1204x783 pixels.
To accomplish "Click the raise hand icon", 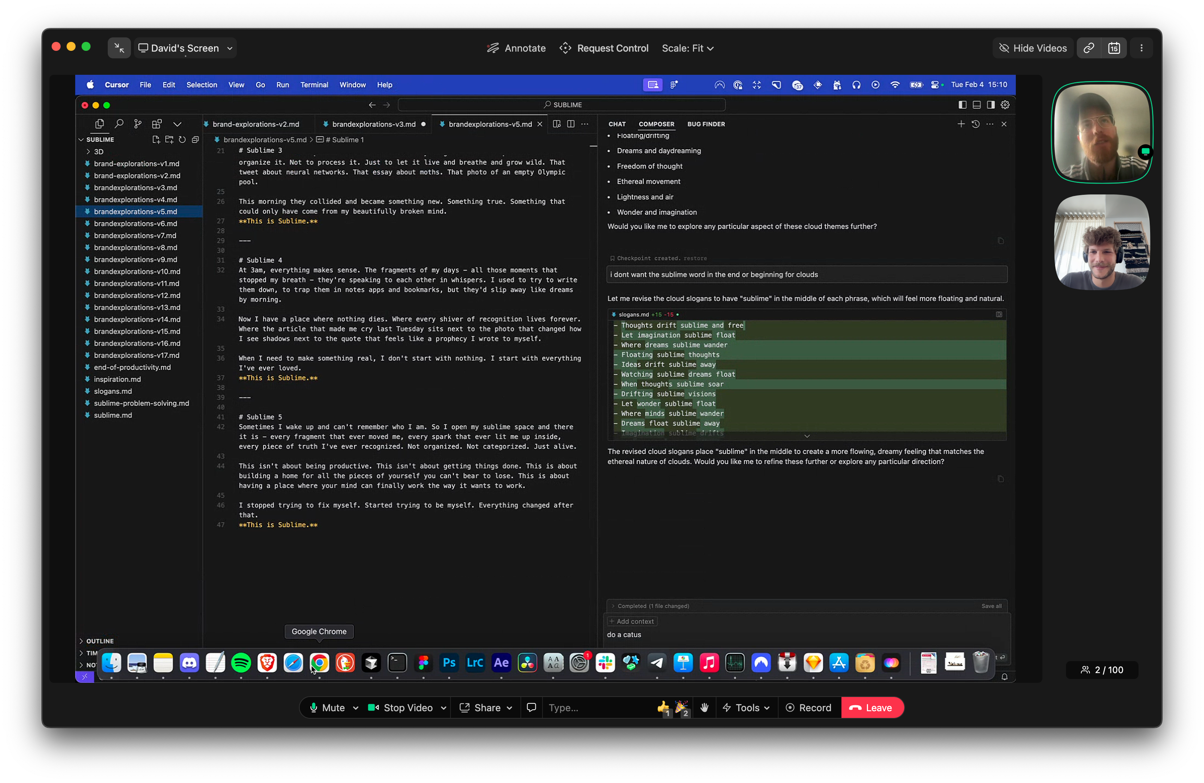I will click(x=704, y=708).
